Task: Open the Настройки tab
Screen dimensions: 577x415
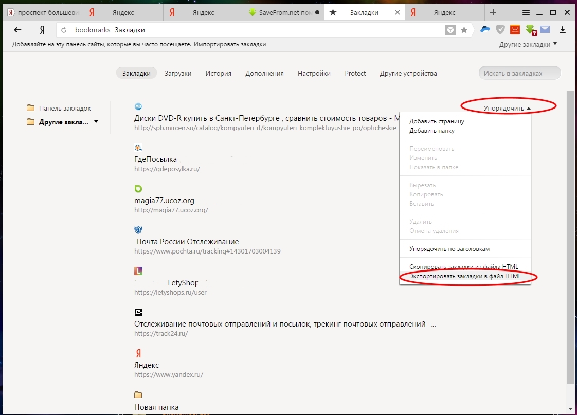Action: pos(314,73)
